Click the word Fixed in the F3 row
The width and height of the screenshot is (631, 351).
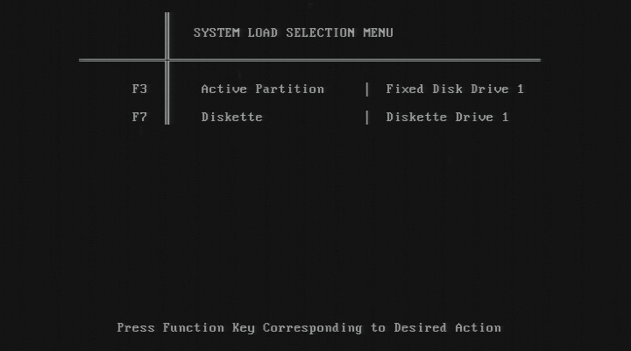click(405, 89)
